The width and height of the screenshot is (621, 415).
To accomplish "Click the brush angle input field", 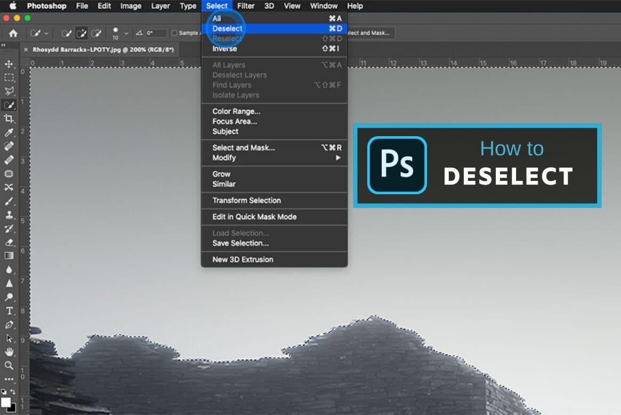I will tap(155, 33).
